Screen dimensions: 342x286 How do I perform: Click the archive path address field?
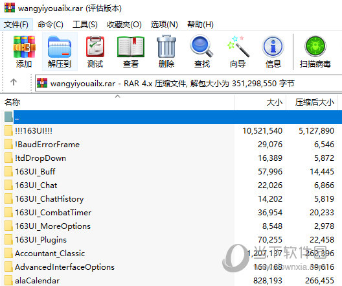pyautogui.click(x=188, y=83)
